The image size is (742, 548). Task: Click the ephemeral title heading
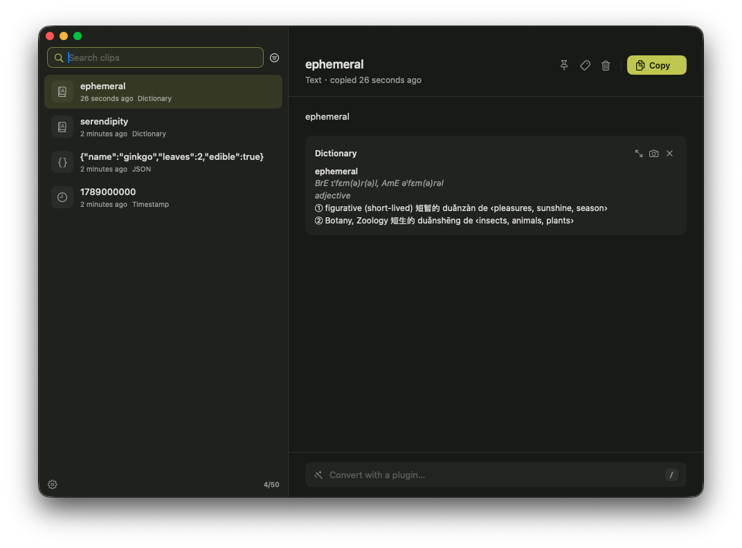(x=334, y=64)
